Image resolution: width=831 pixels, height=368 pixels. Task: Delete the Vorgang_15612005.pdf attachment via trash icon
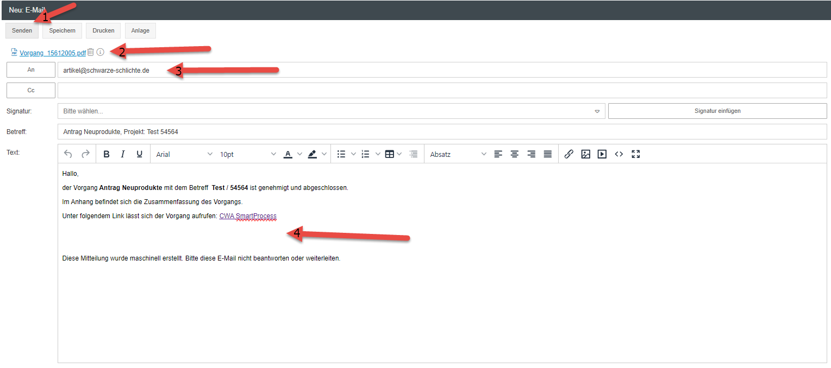point(91,52)
